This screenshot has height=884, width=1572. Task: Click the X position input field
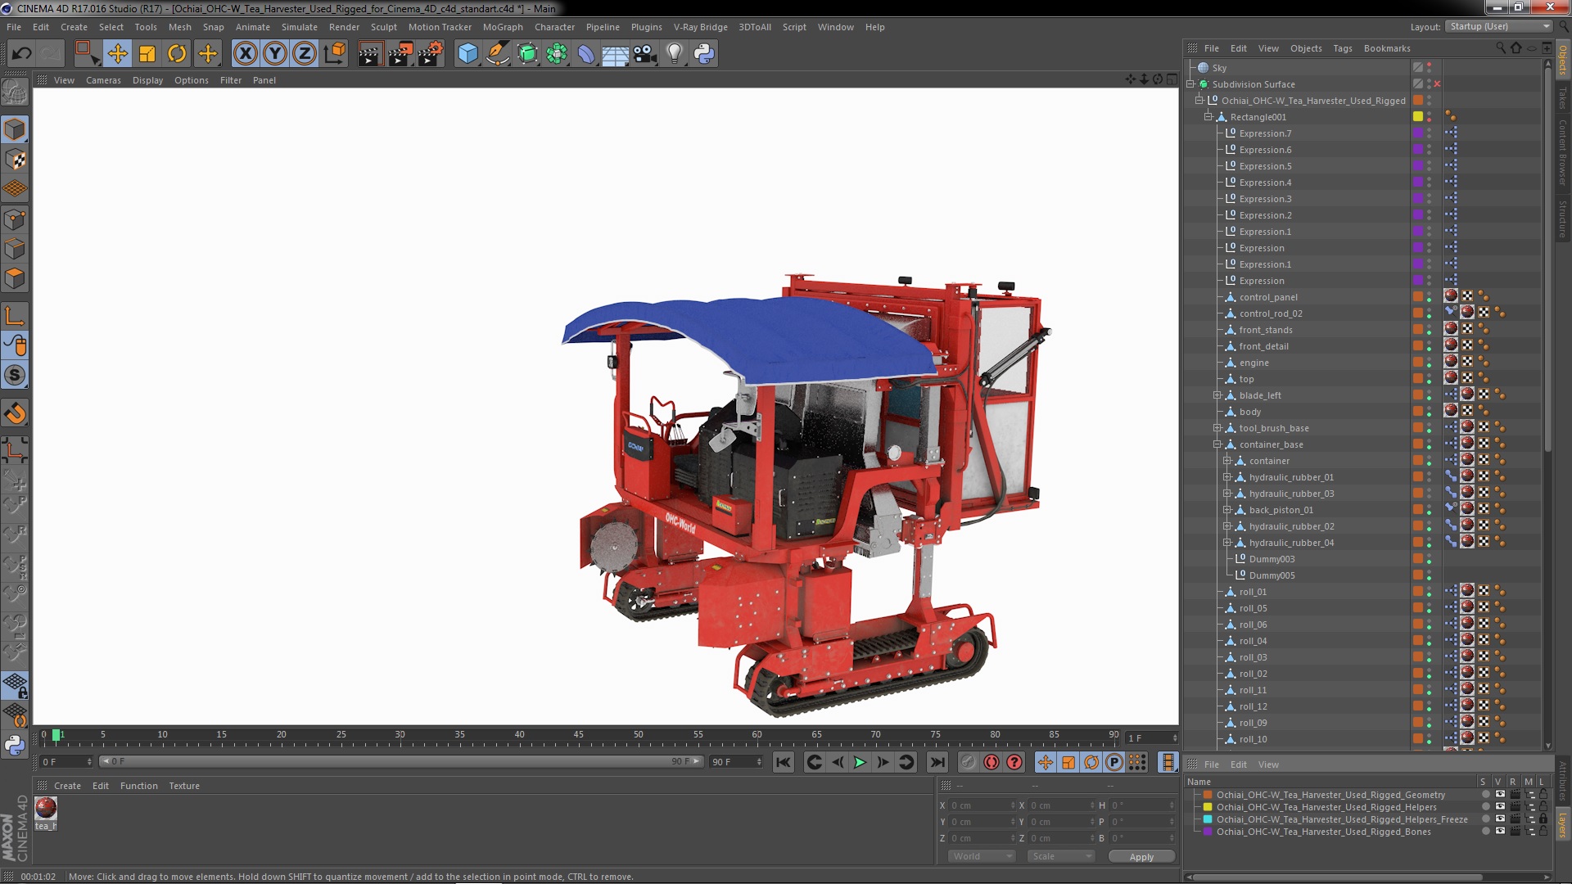click(x=982, y=805)
